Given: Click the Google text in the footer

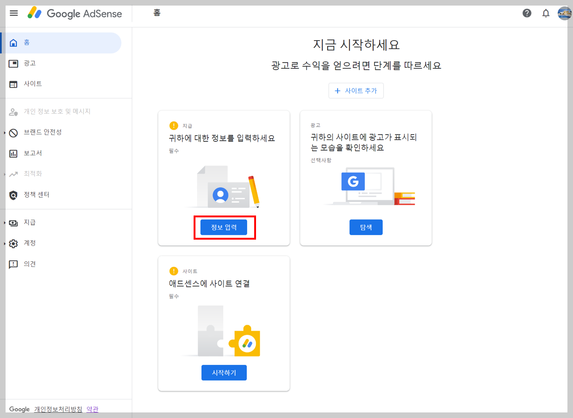Looking at the screenshot, I should (x=19, y=409).
